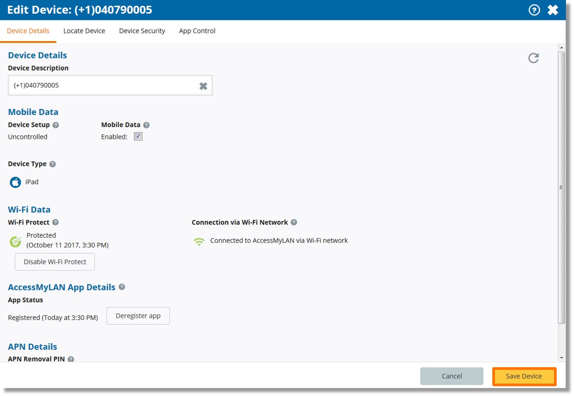This screenshot has width=574, height=396.
Task: Click the 'Wi-Fi Data' section heading
Action: pyautogui.click(x=29, y=209)
